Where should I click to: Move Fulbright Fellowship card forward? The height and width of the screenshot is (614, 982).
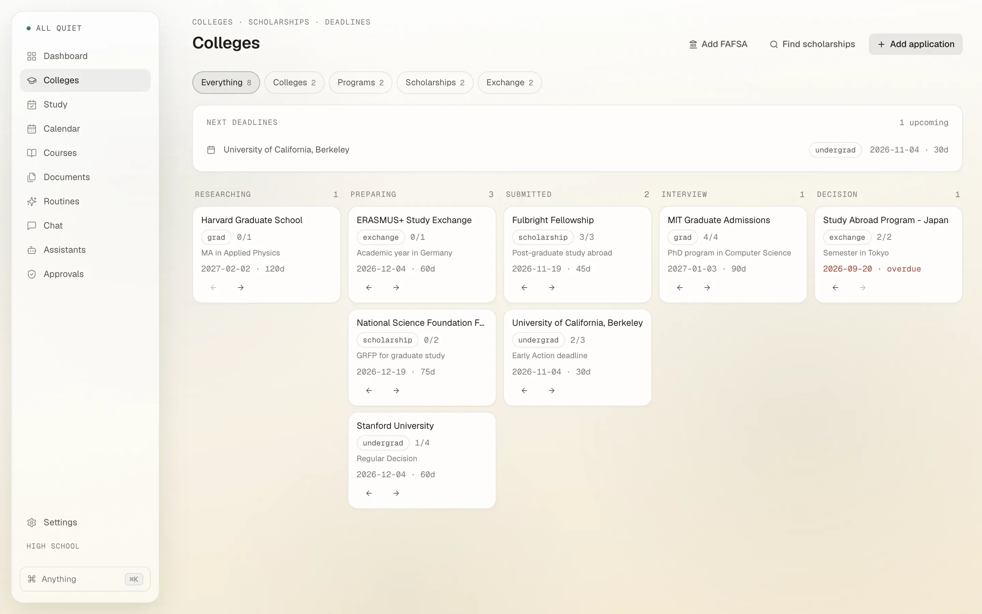click(551, 288)
